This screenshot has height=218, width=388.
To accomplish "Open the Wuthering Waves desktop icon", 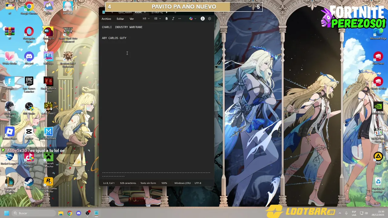I will pos(10,109).
